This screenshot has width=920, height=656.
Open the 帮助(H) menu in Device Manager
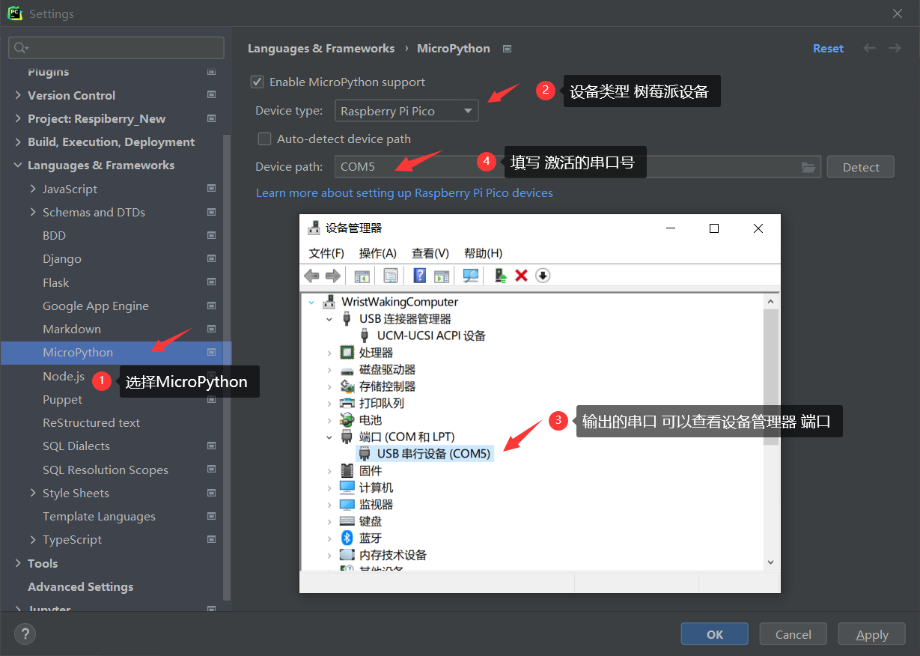484,253
